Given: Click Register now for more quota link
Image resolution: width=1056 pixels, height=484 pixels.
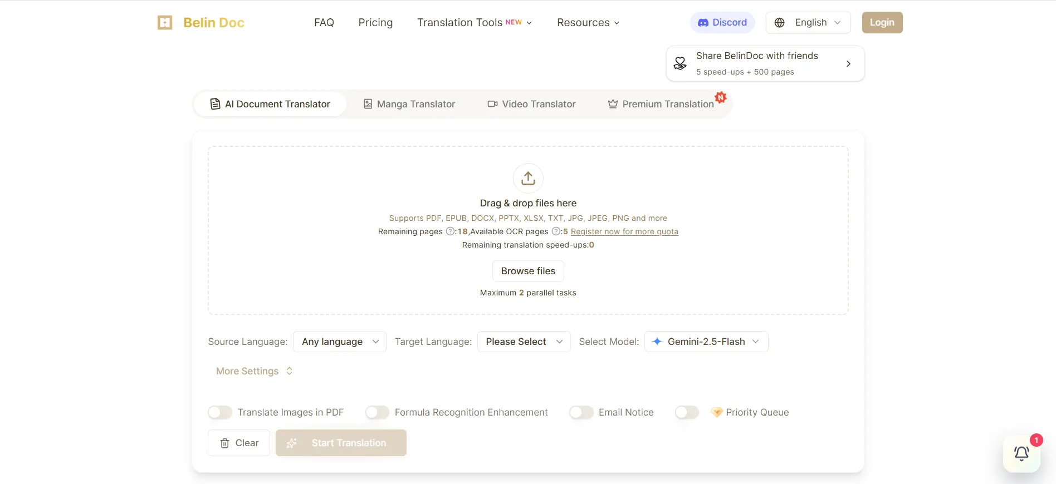Looking at the screenshot, I should point(624,231).
